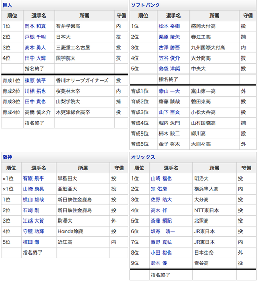Click 山下 亜文 player link

(169, 112)
